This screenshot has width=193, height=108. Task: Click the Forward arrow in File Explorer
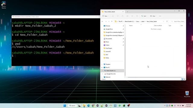tap(106, 21)
